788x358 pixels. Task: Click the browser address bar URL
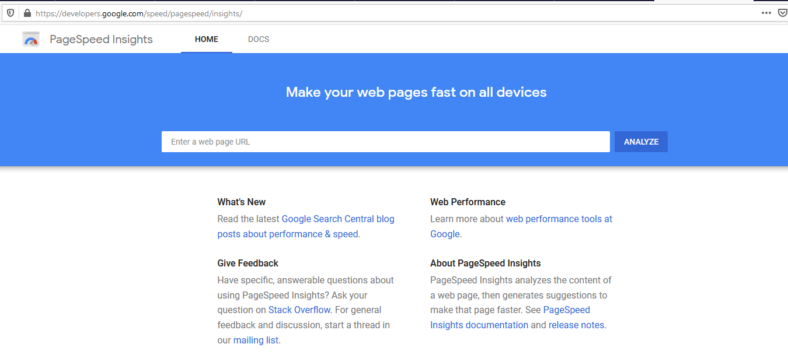[x=139, y=13]
